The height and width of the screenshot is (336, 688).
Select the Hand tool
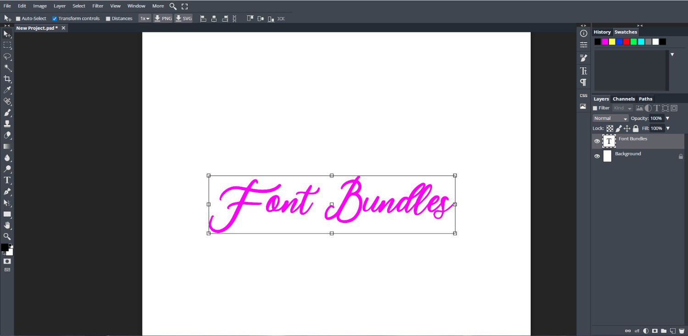[7, 225]
